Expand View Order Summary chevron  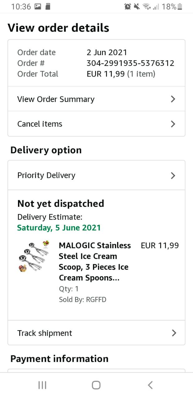point(173,99)
